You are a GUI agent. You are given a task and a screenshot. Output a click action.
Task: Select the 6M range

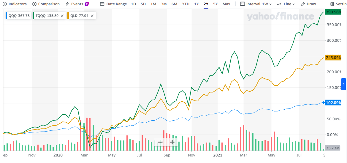174,4
